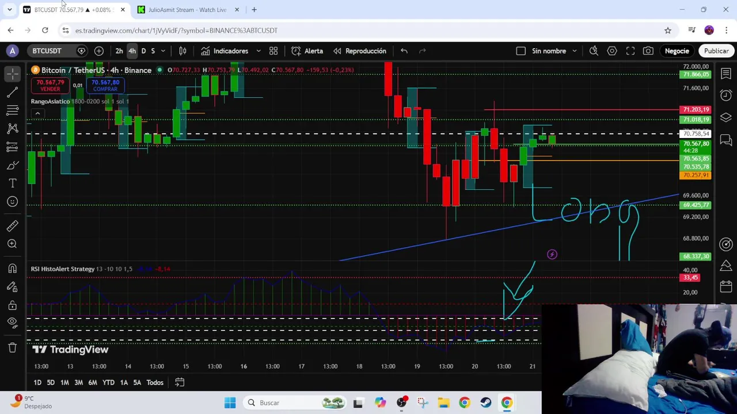Open the go-to-date calendar icon

tap(180, 382)
